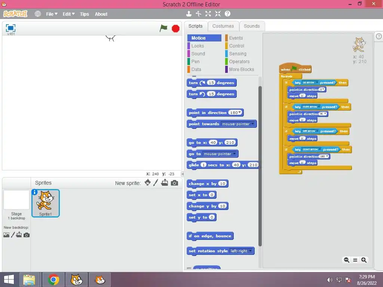Zoom in the scripts area
The height and width of the screenshot is (287, 383).
pyautogui.click(x=364, y=260)
